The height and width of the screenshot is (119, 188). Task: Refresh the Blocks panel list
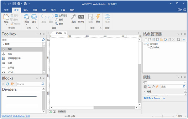coord(8,84)
